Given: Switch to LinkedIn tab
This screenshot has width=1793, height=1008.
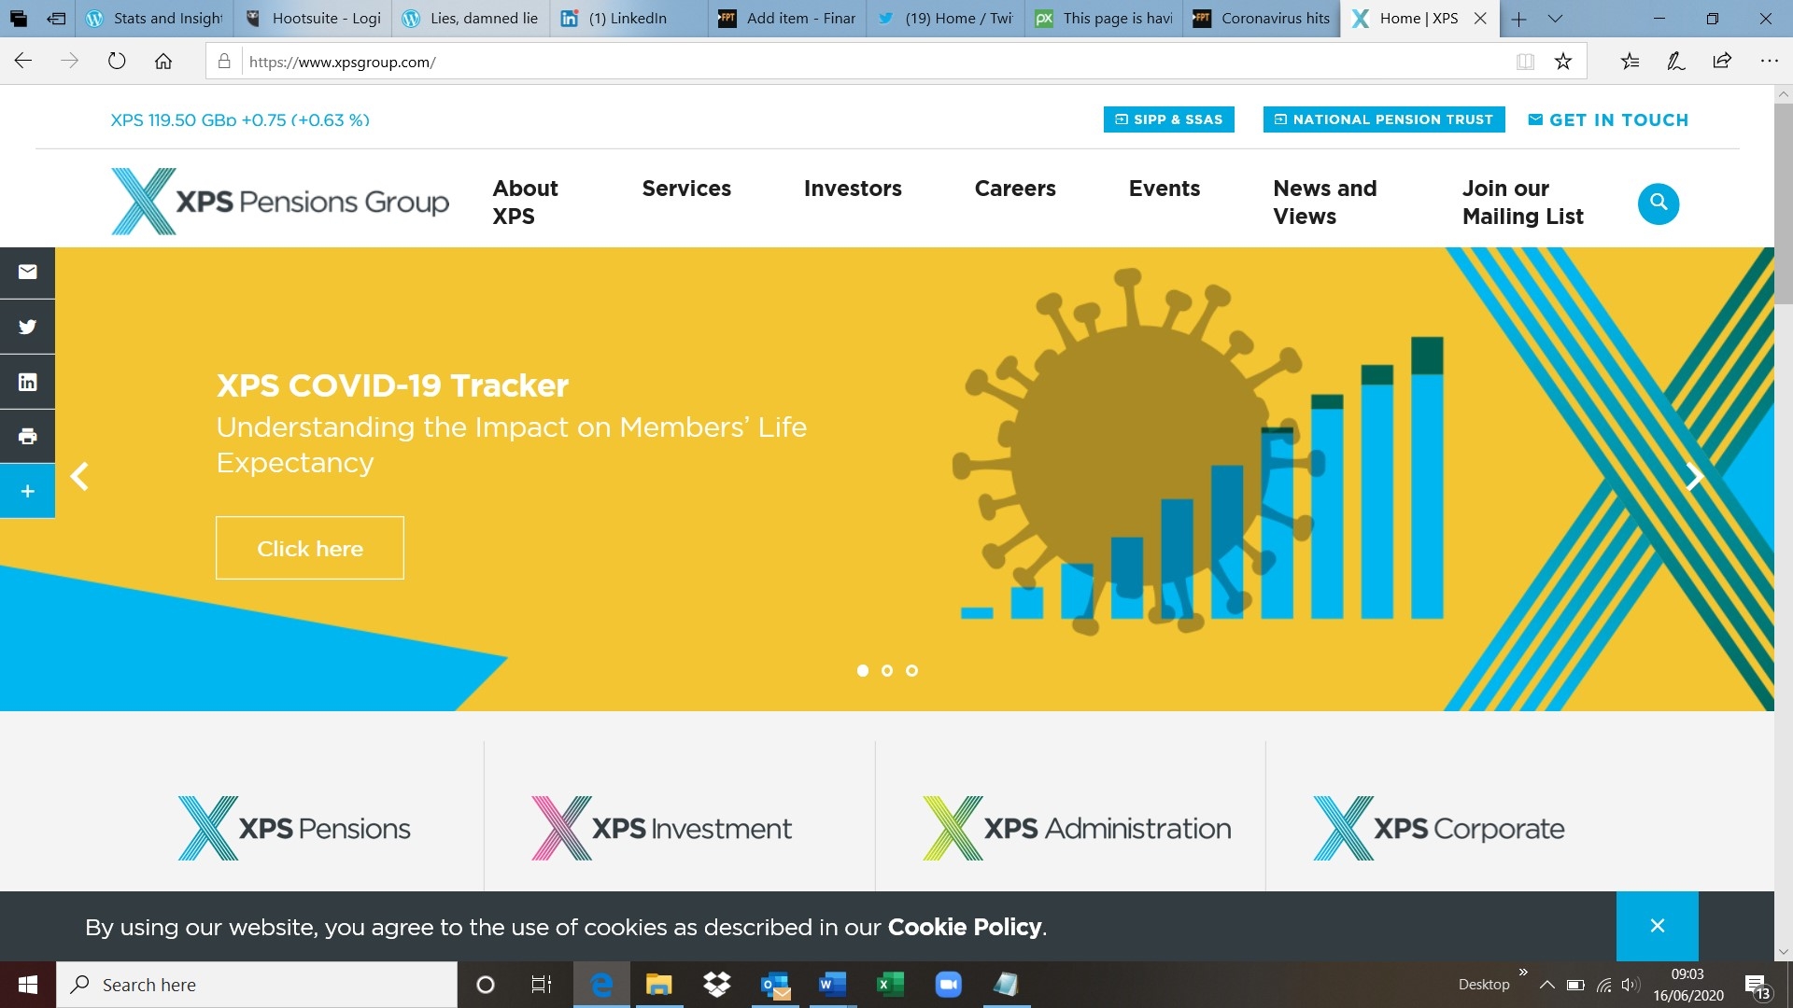Looking at the screenshot, I should coord(629,18).
